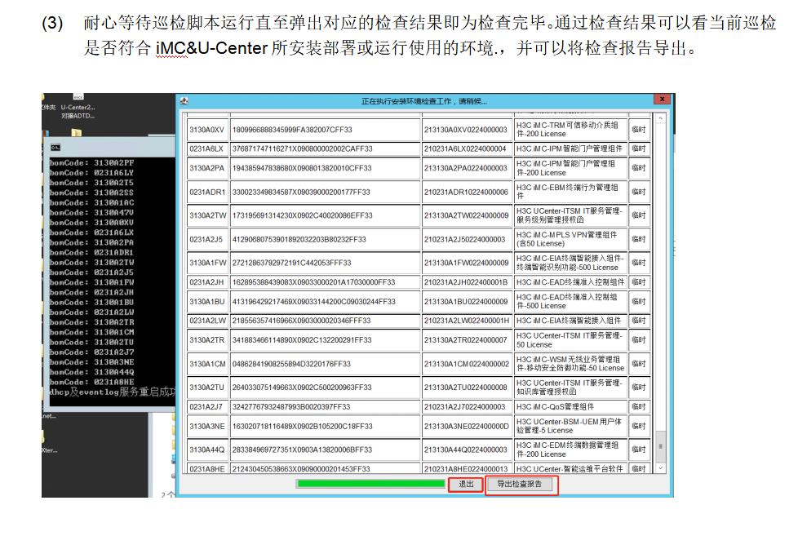Click cell 213130A1CM0224000002

[x=466, y=363]
